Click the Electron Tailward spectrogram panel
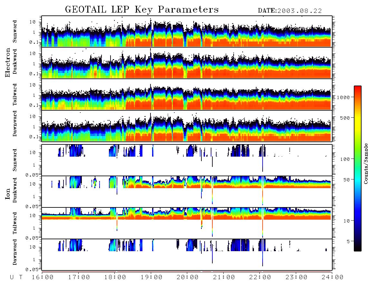The width and height of the screenshot is (368, 283). click(x=187, y=95)
